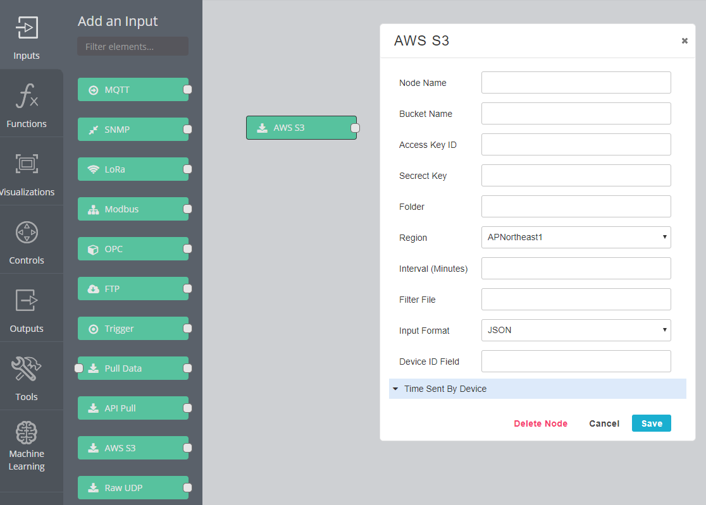Save the AWS S3 node settings
The height and width of the screenshot is (505, 706).
click(652, 423)
